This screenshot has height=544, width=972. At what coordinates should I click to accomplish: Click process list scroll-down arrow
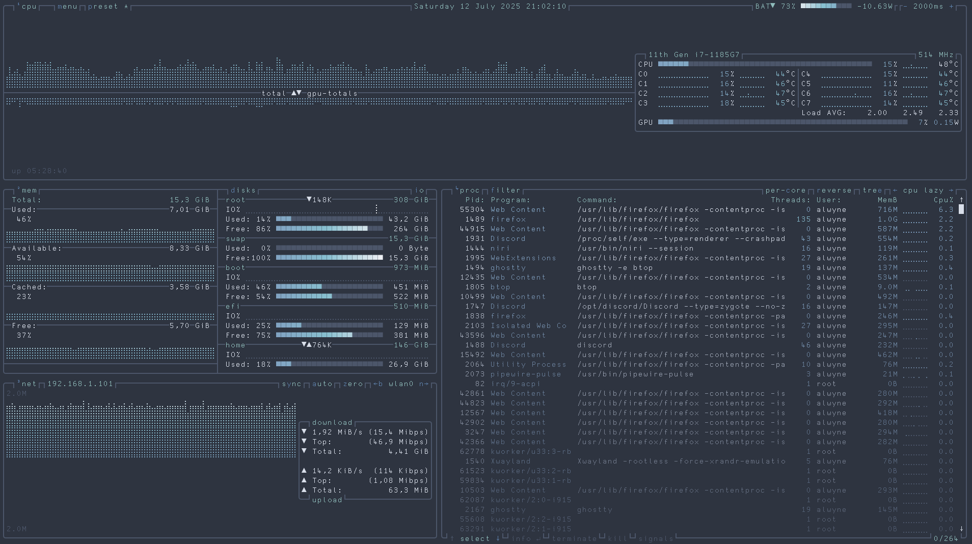point(961,529)
